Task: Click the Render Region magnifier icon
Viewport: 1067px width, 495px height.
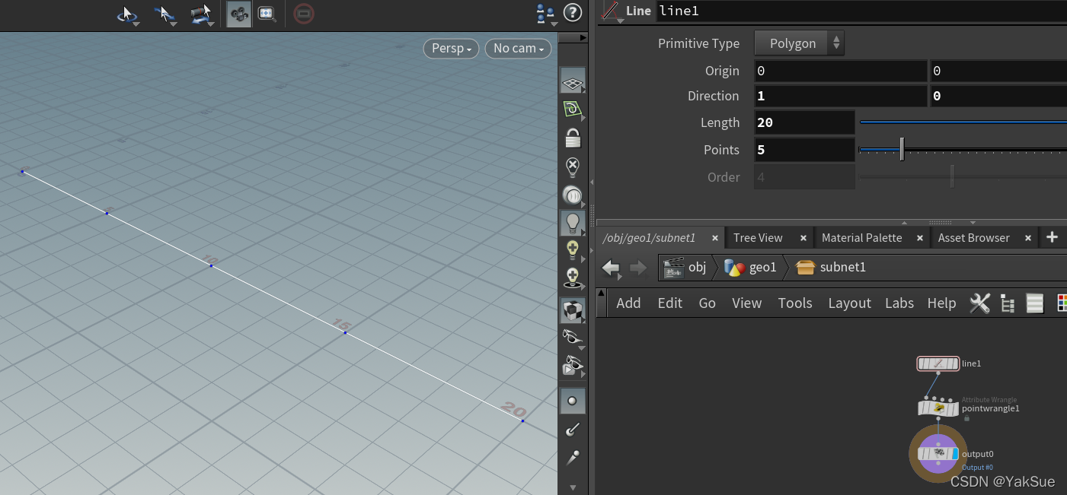Action: point(267,14)
